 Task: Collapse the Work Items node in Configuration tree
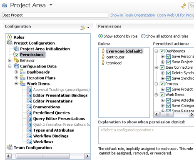tap(16, 84)
